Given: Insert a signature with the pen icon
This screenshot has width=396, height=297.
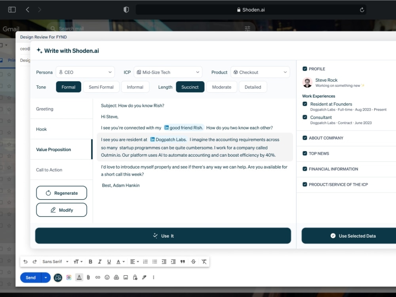Looking at the screenshot, I should 144,278.
